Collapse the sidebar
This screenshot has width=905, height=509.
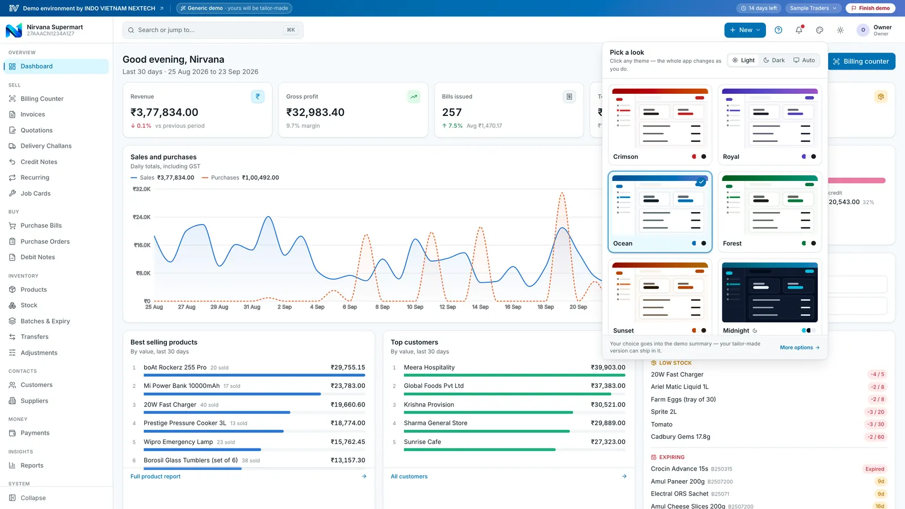coord(56,498)
